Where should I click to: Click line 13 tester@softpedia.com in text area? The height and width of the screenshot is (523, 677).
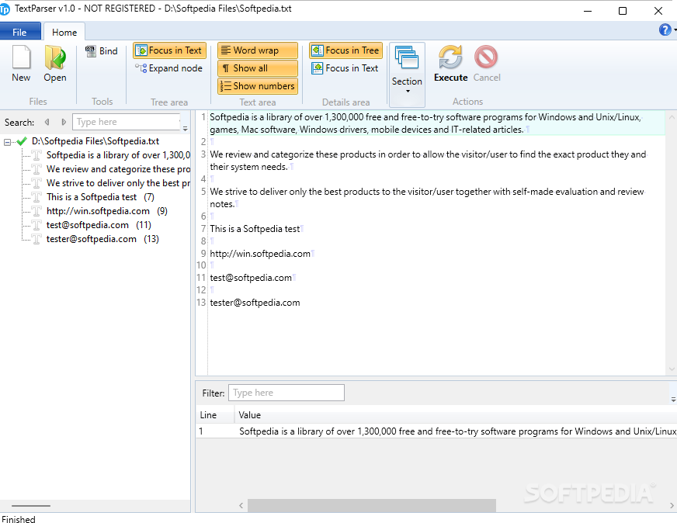255,303
